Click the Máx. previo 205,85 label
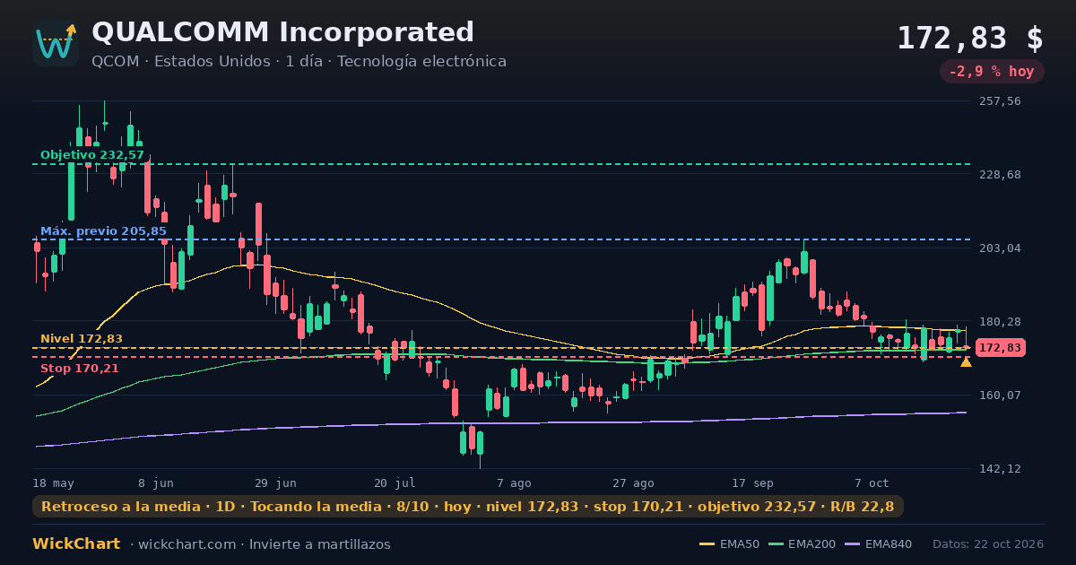 point(103,231)
